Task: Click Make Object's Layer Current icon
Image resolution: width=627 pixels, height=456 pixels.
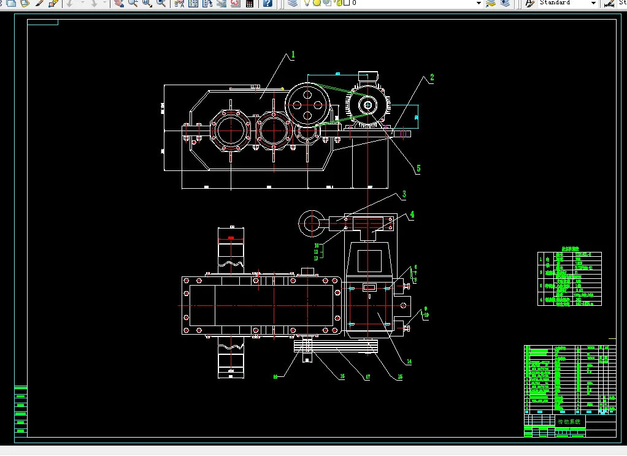Action: (491, 3)
